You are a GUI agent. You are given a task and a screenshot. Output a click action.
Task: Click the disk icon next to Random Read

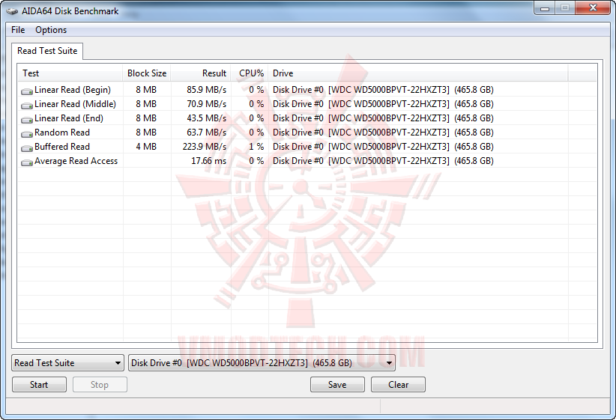point(27,133)
